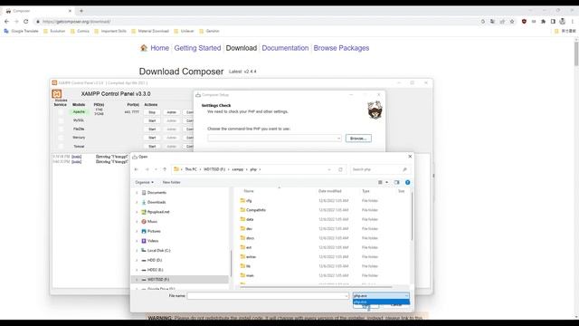Open the extras folder
Screen dimensions: 579x326
pos(248,256)
